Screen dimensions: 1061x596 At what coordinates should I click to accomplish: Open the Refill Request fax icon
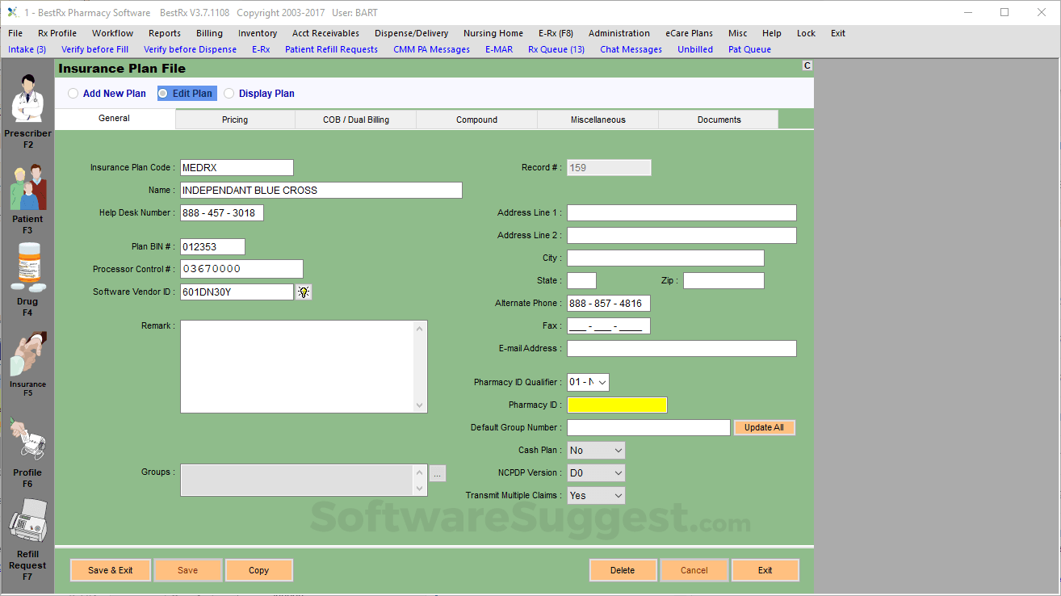pos(28,522)
